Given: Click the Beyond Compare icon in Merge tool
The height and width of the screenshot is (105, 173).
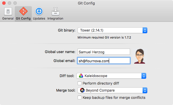Looking at the screenshot, I should (82, 90).
